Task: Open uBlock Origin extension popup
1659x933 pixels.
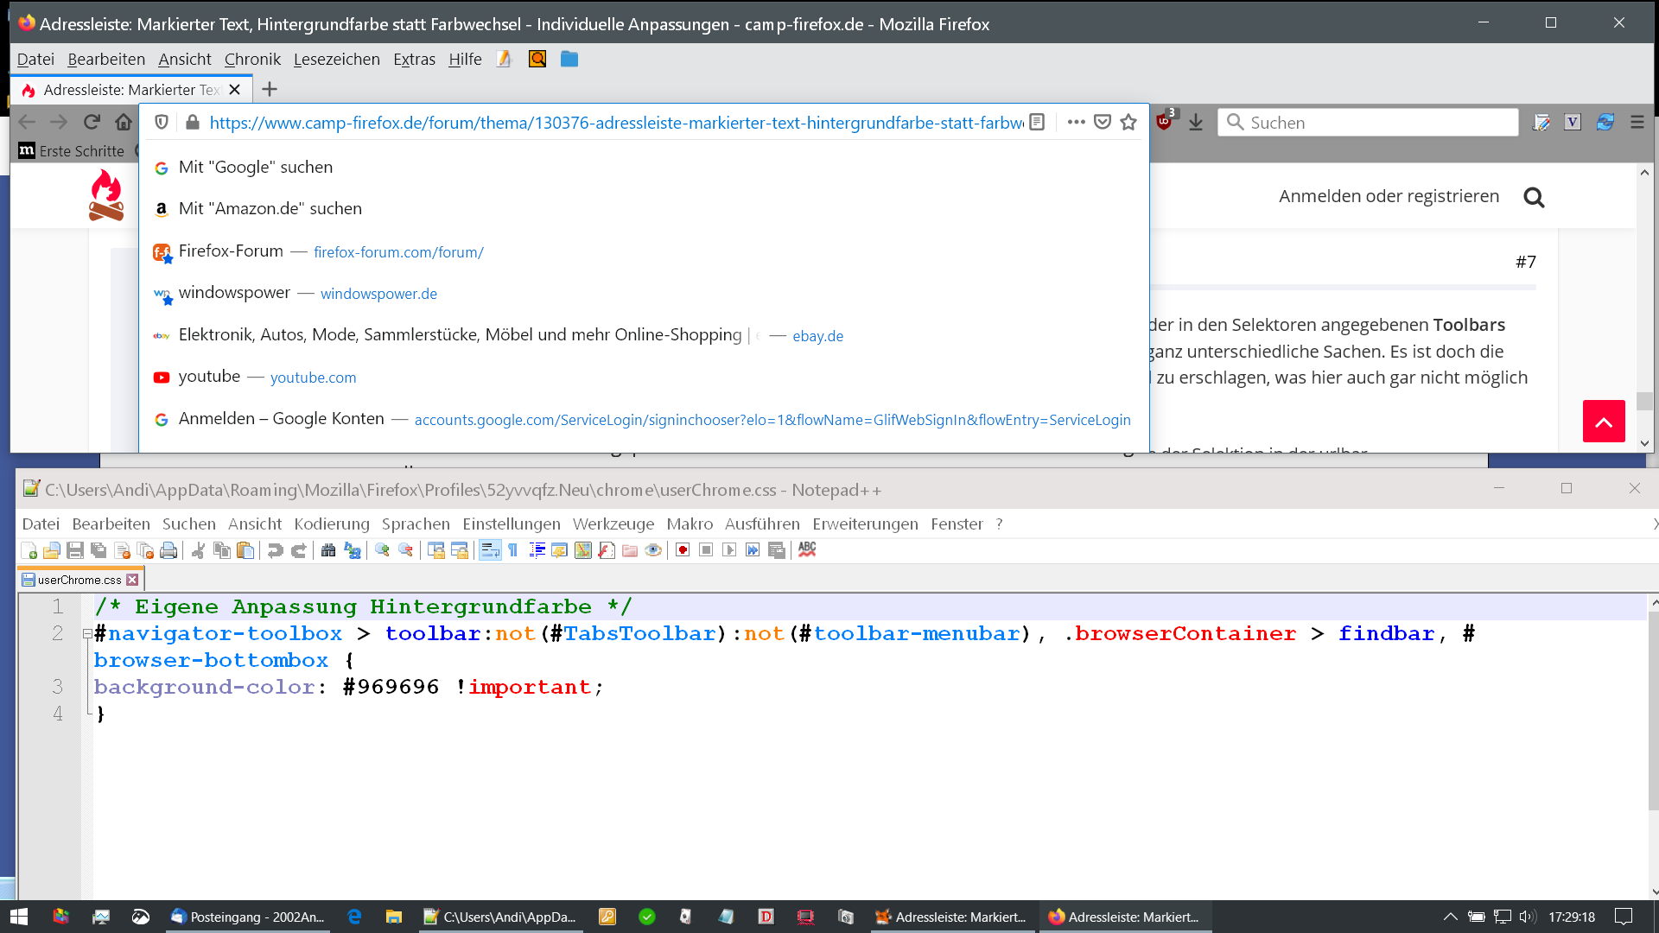Action: (x=1164, y=122)
